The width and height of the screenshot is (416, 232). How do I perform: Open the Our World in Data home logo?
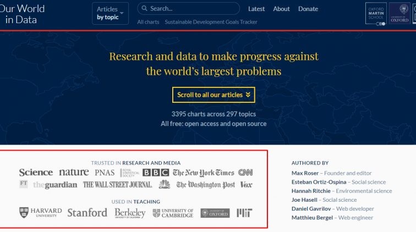point(22,14)
